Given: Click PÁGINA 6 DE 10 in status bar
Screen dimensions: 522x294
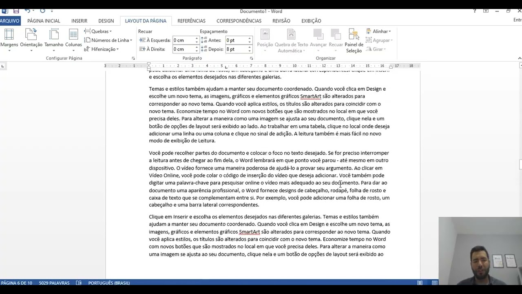Looking at the screenshot, I should pyautogui.click(x=16, y=283).
